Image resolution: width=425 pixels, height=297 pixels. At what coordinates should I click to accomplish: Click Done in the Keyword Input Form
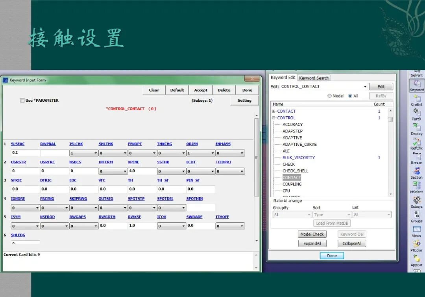click(247, 90)
